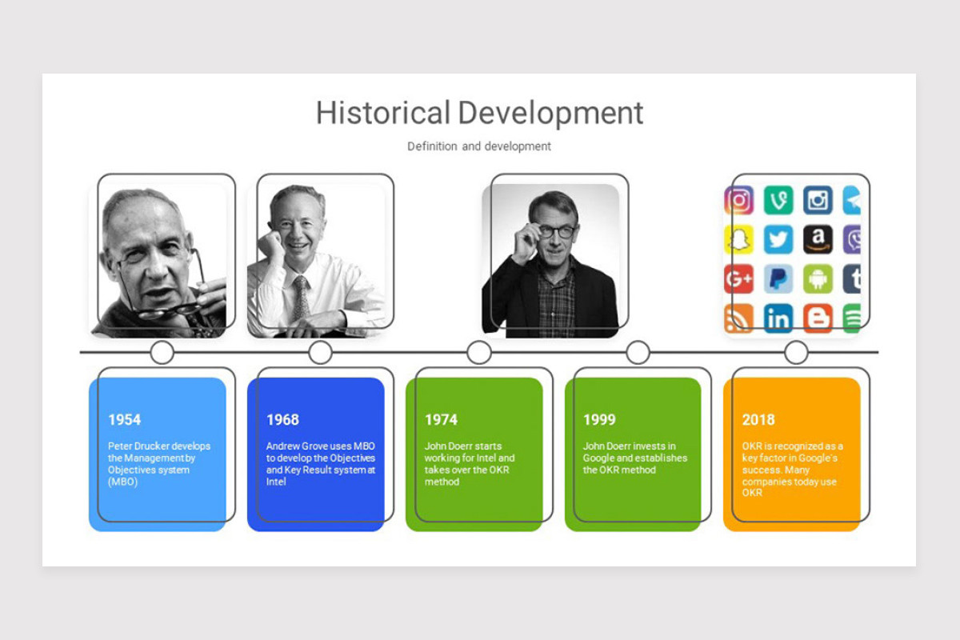Viewport: 960px width, 640px height.
Task: Click the "OKR is recognized as a key factor" text
Action: point(792,470)
